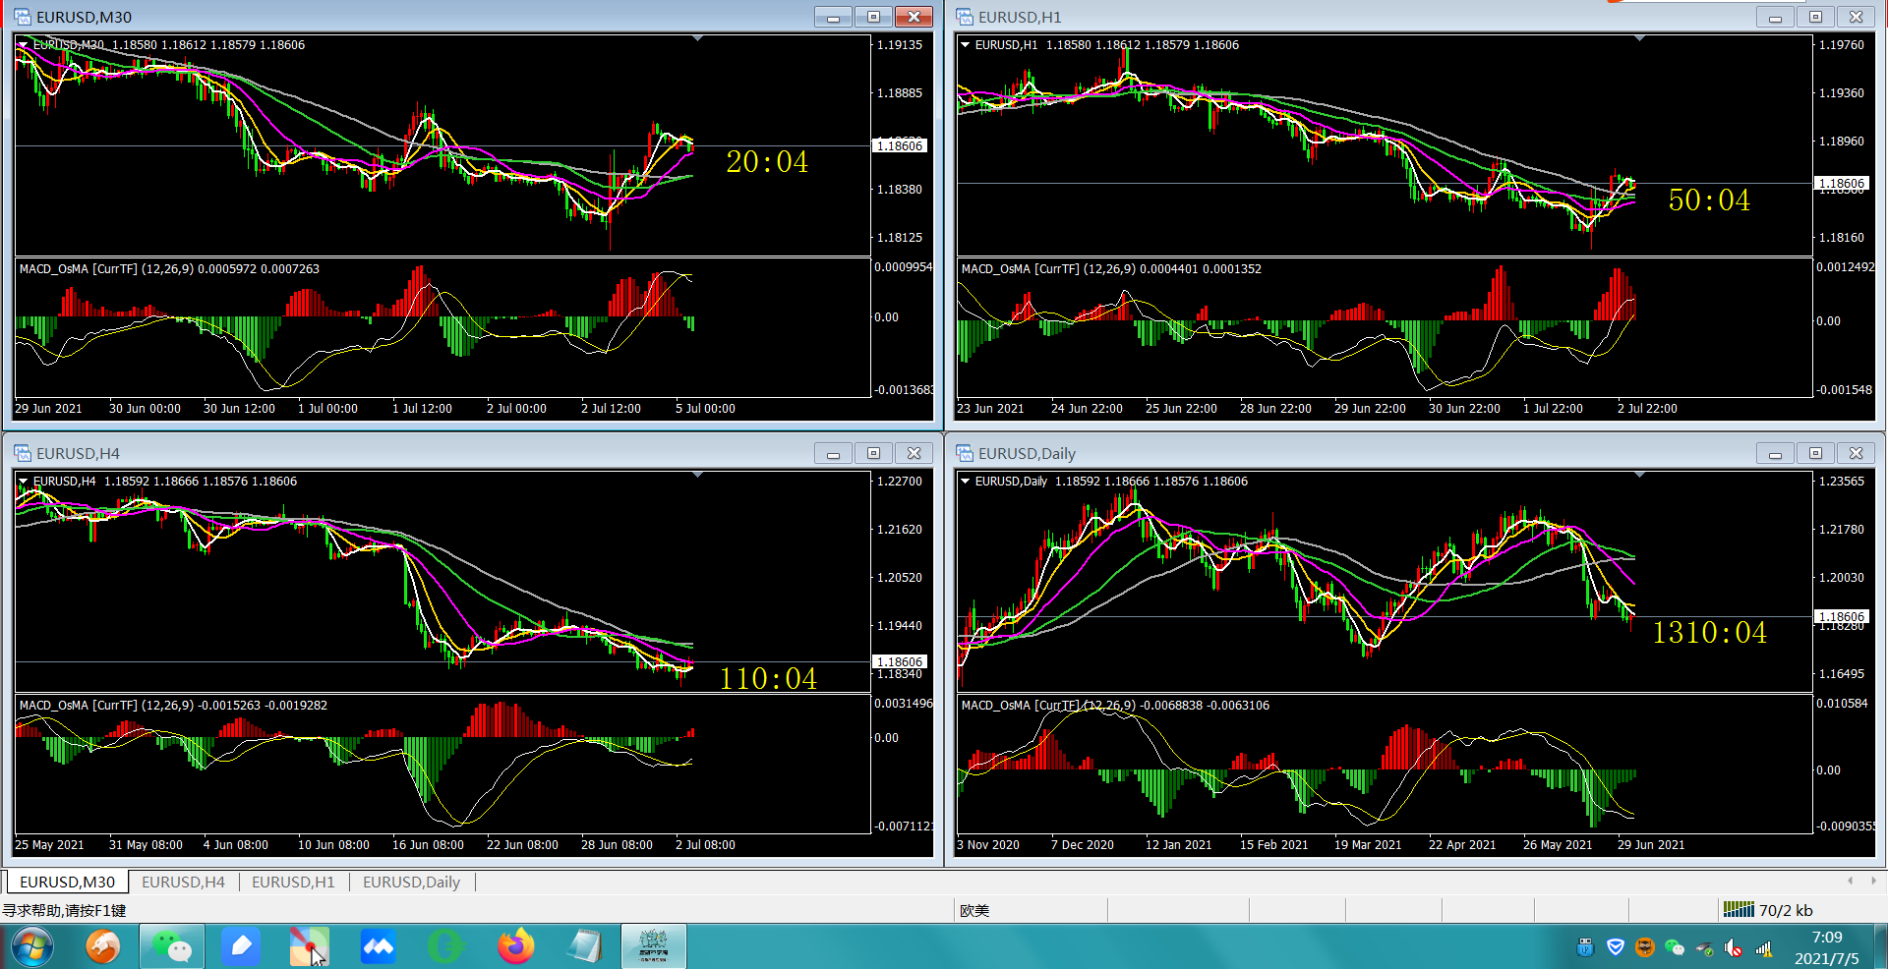1888x969 pixels.
Task: Click the EURUSD,H4 chart window icon
Action: pyautogui.click(x=23, y=453)
